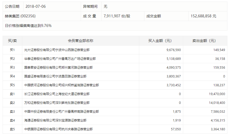Select turnover value 152,688,858 元

(203, 16)
